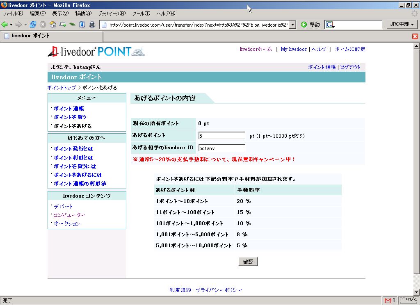Open the デパート content link
Image resolution: width=420 pixels, height=305 pixels.
pos(63,206)
